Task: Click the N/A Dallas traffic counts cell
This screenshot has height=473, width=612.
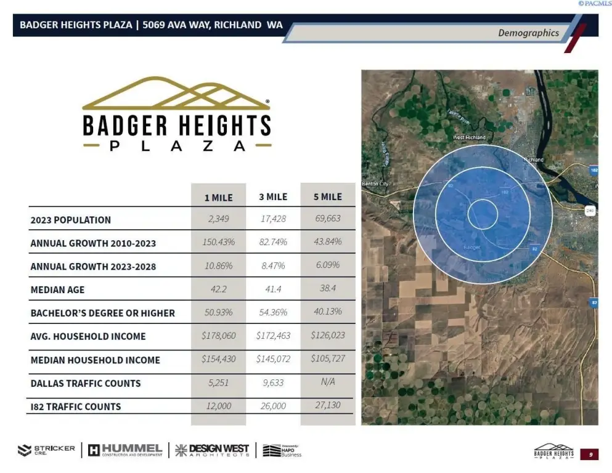Action: point(327,382)
